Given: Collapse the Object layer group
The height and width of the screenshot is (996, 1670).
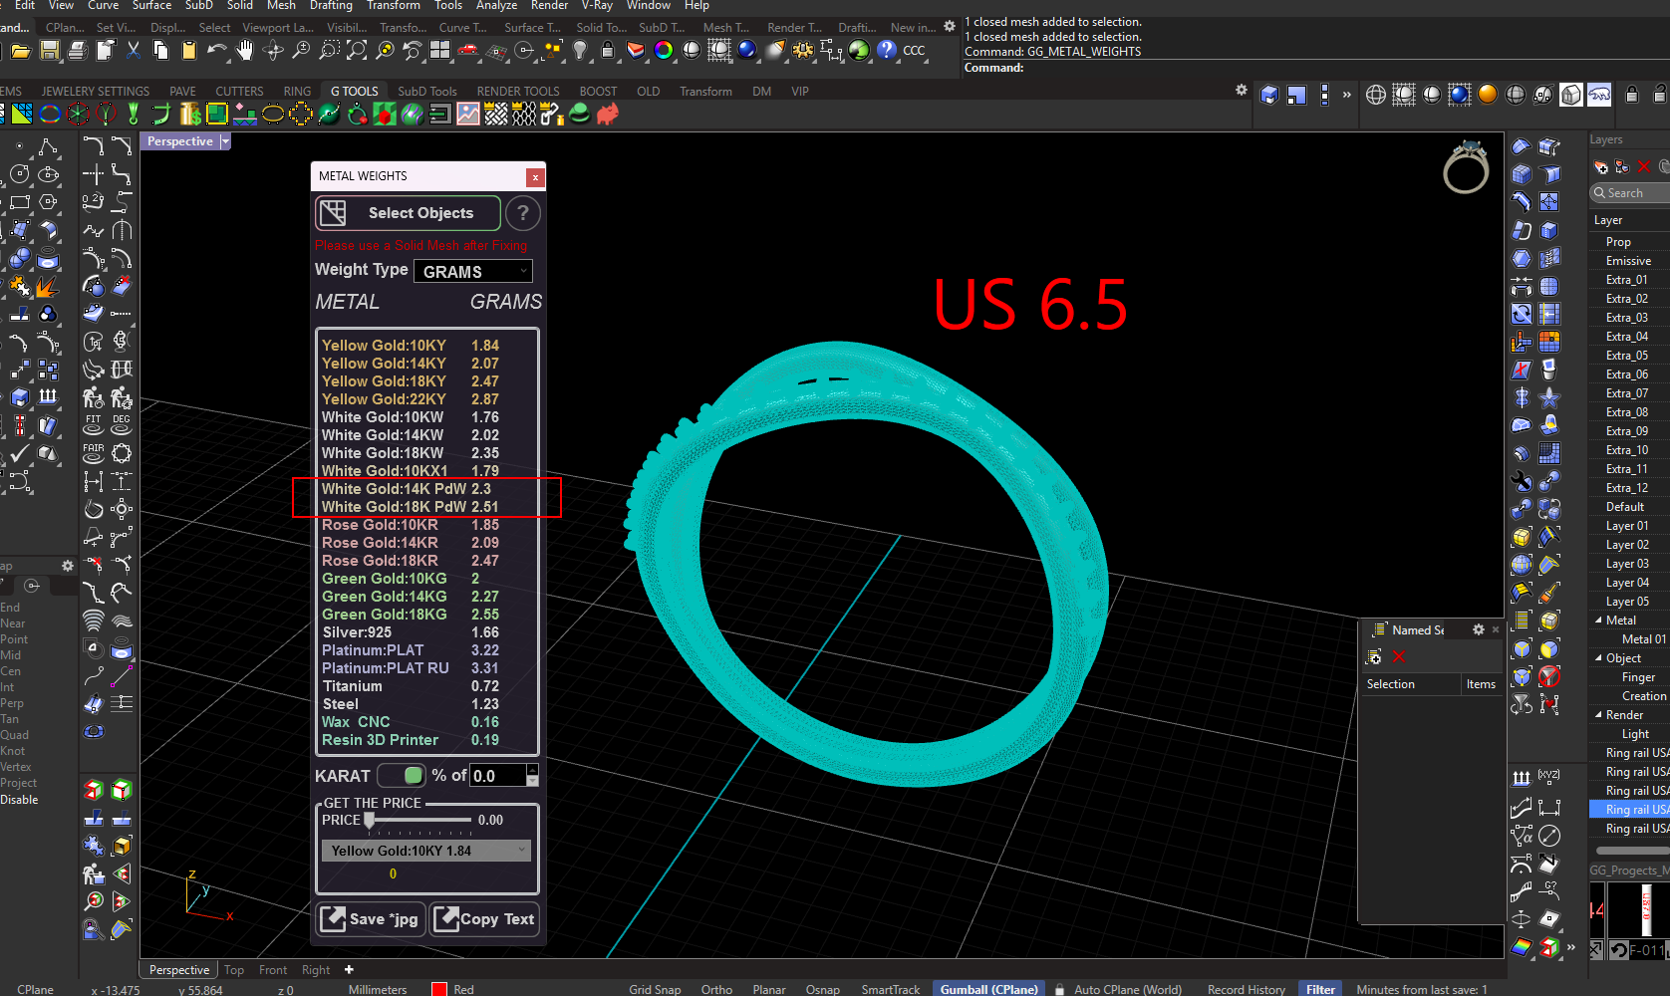Looking at the screenshot, I should (1598, 658).
